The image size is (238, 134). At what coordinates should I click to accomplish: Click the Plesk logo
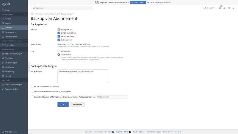click(6, 4)
